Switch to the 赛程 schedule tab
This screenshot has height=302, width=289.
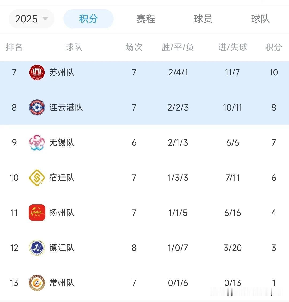pos(146,19)
